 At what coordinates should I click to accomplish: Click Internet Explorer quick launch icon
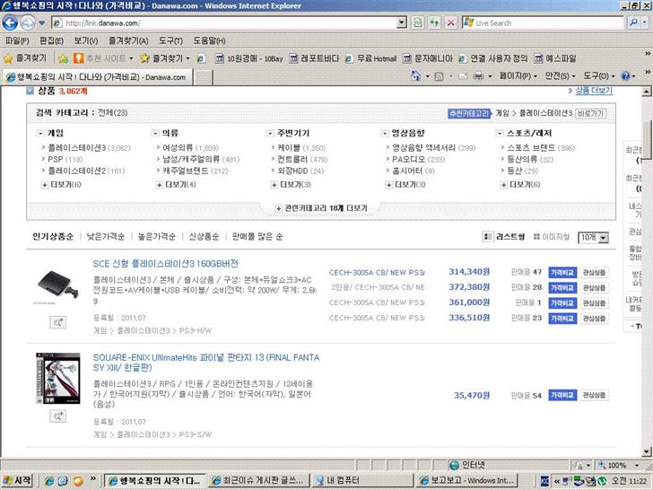pyautogui.click(x=49, y=481)
